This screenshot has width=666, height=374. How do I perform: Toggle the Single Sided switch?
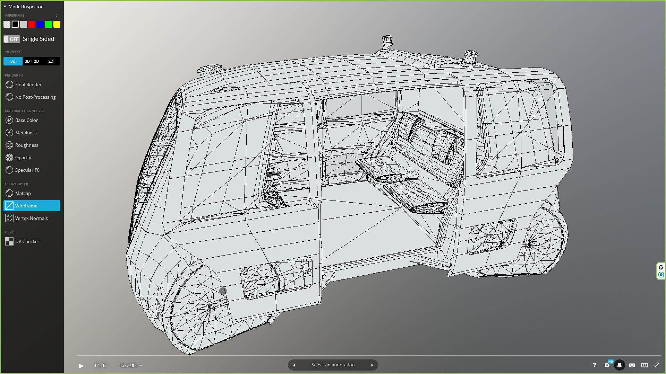coord(12,39)
